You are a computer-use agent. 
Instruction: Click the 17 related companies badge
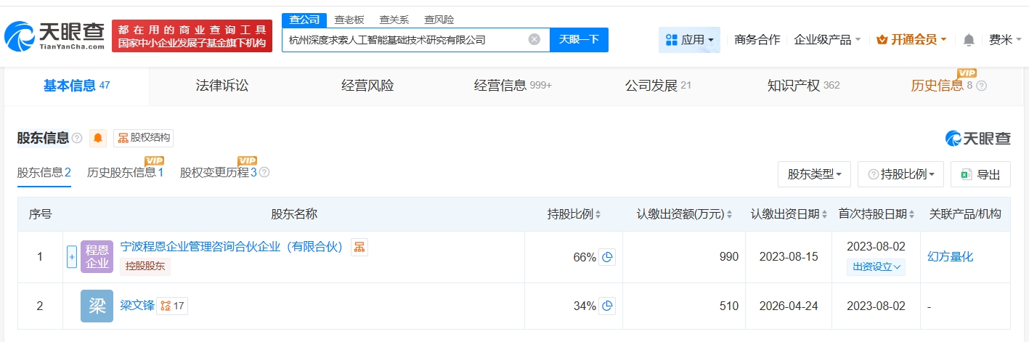point(172,306)
